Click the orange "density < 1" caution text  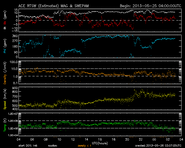tap(84, 146)
